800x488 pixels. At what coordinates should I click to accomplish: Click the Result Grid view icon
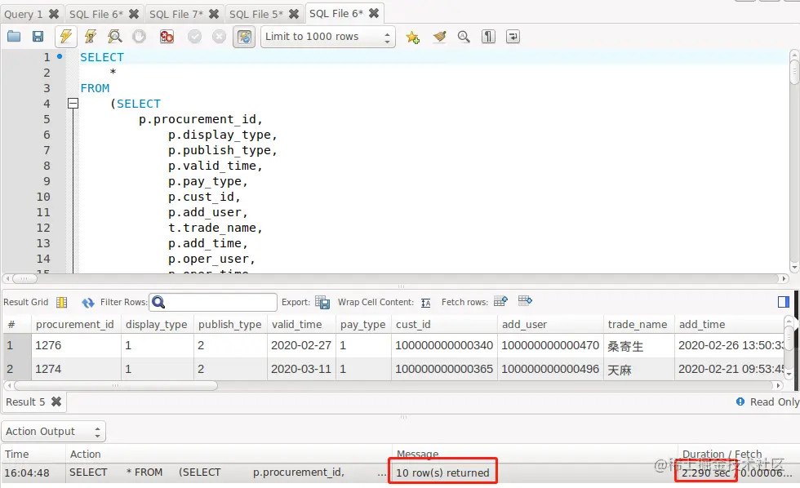click(62, 303)
